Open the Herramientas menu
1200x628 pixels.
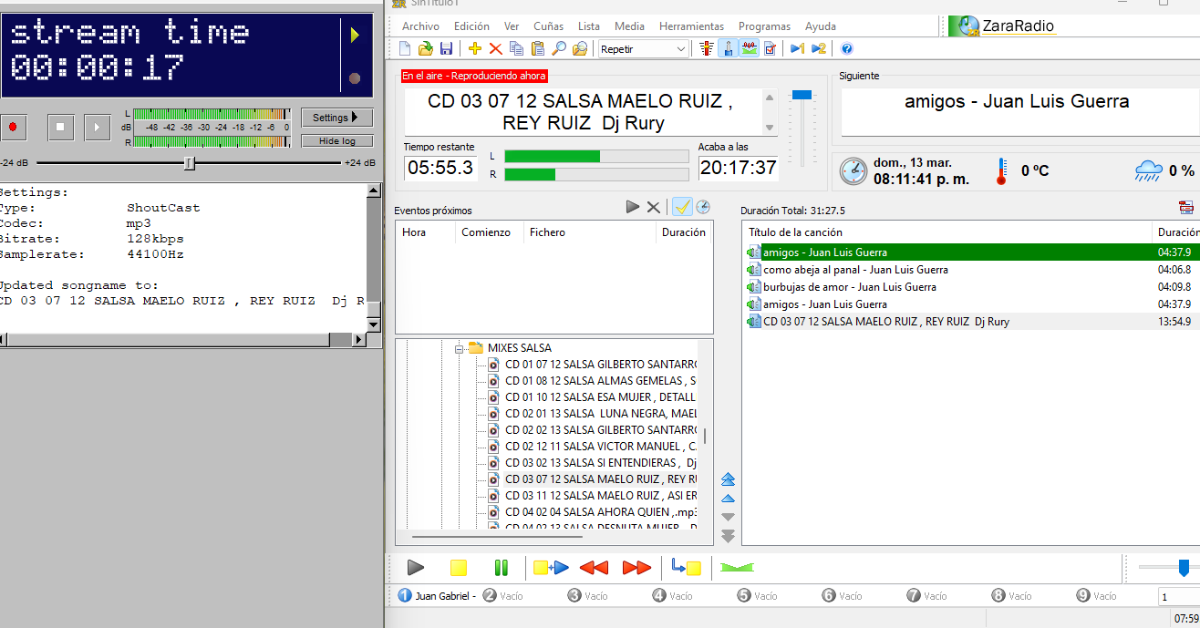click(x=691, y=26)
